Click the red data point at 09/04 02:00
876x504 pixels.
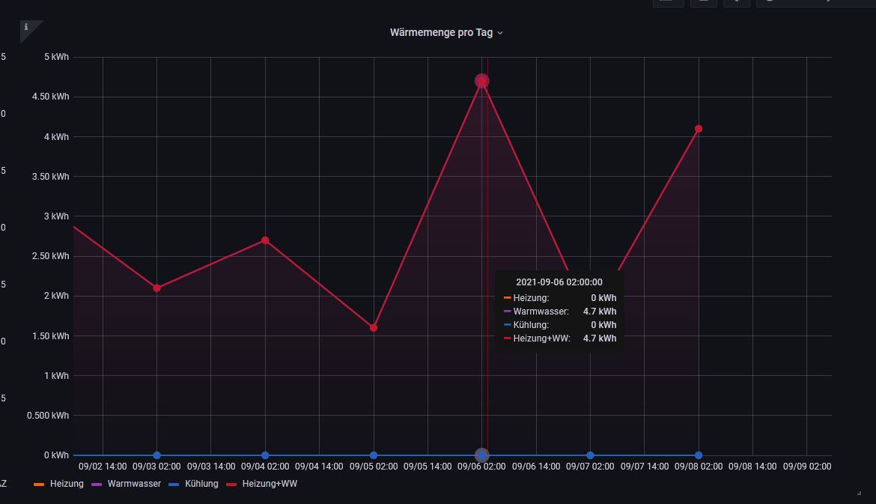(x=265, y=240)
